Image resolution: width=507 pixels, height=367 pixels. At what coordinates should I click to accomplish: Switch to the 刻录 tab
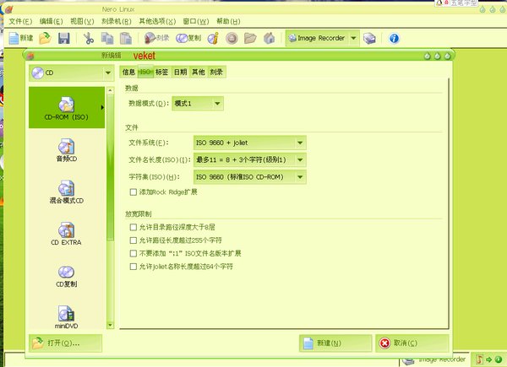216,72
